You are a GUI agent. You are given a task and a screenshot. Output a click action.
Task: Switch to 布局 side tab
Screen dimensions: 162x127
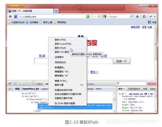click(x=145, y=89)
